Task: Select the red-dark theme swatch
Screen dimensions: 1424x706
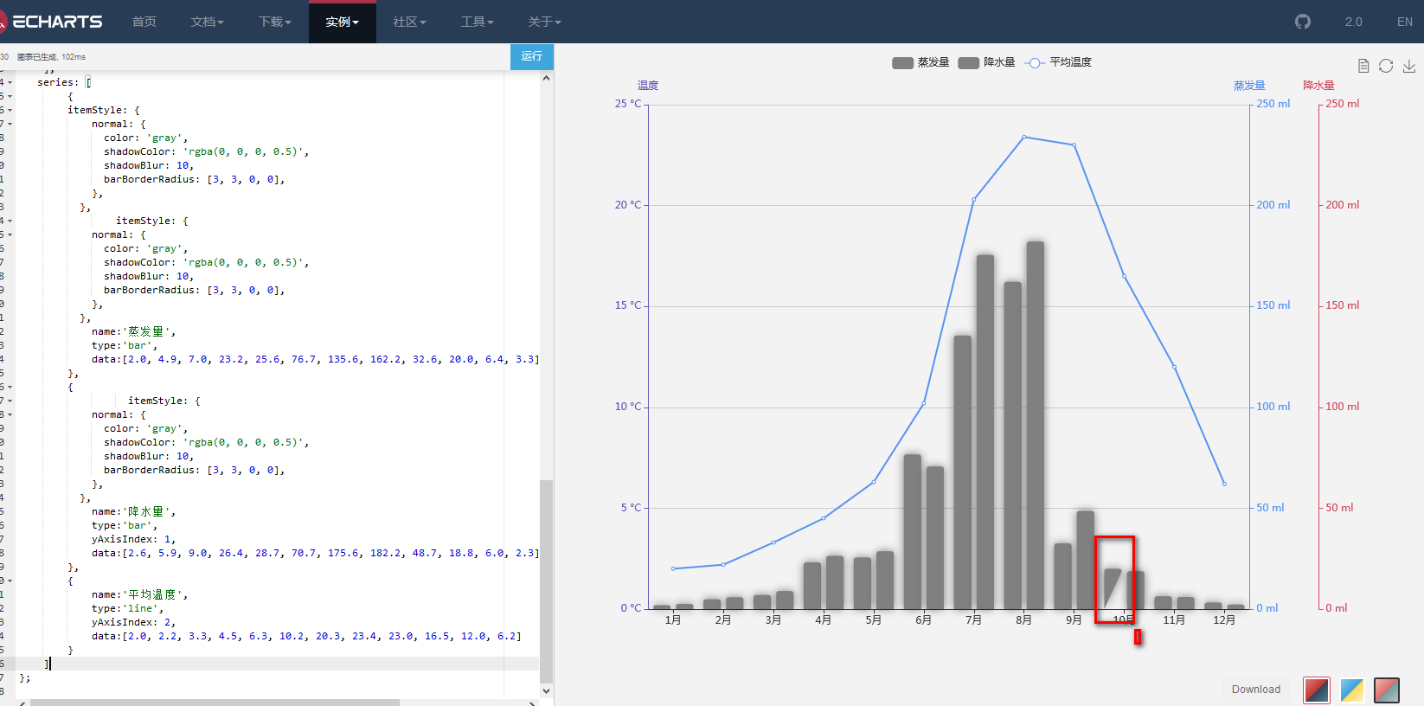Action: click(x=1317, y=690)
